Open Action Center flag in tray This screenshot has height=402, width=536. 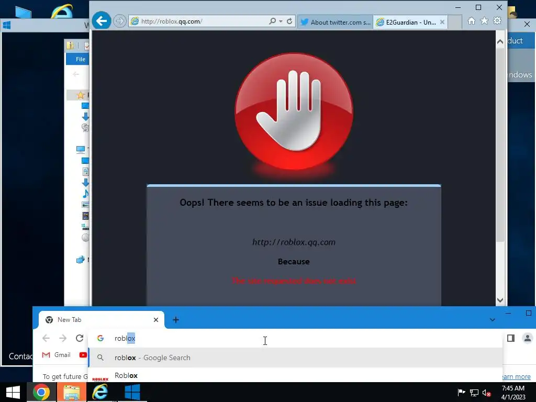click(x=461, y=393)
